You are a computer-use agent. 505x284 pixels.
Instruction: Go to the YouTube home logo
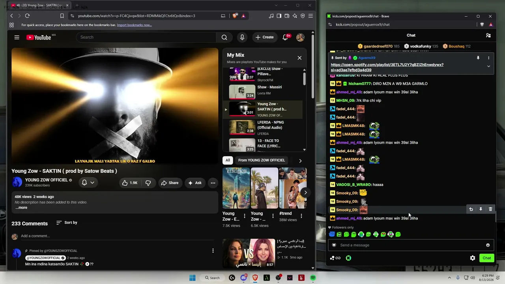[39, 37]
